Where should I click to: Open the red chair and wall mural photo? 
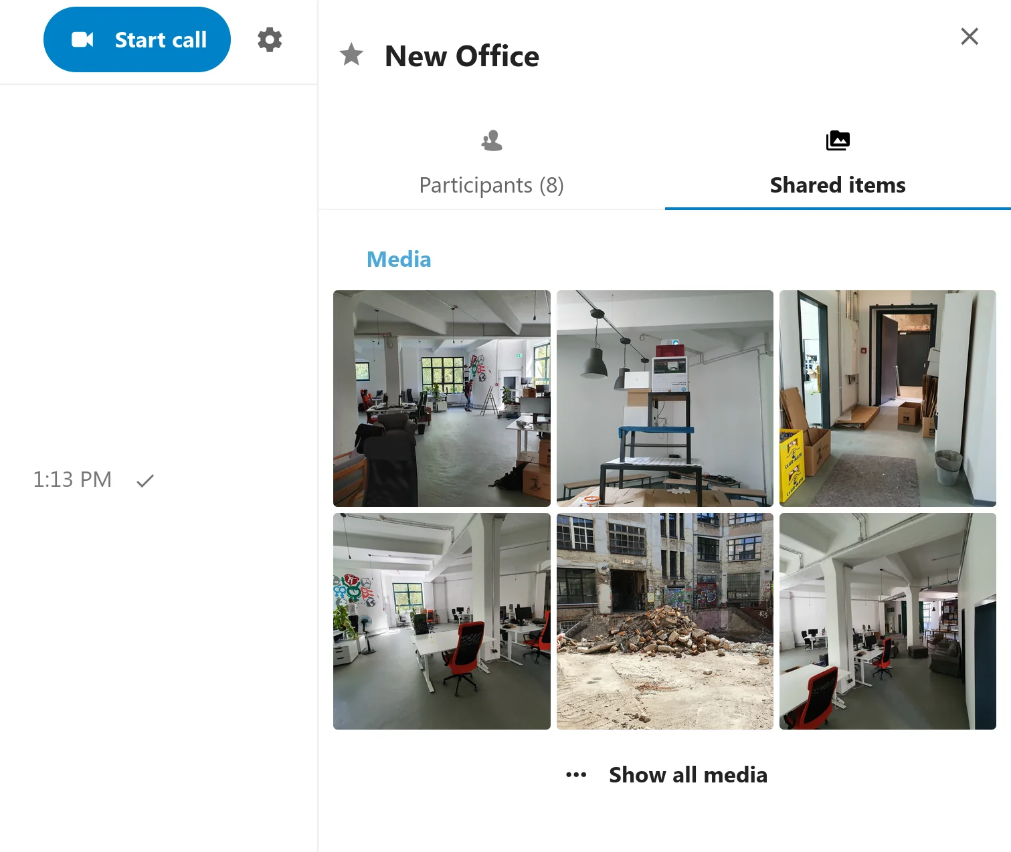click(x=442, y=621)
